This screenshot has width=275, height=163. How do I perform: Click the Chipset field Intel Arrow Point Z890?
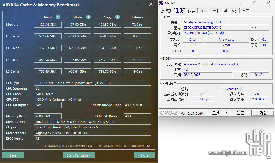coord(93,127)
